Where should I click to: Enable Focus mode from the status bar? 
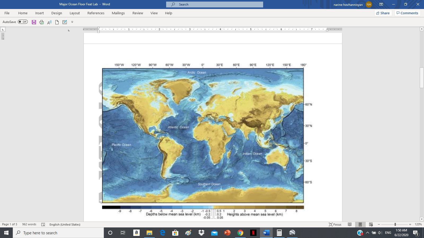click(x=335, y=224)
